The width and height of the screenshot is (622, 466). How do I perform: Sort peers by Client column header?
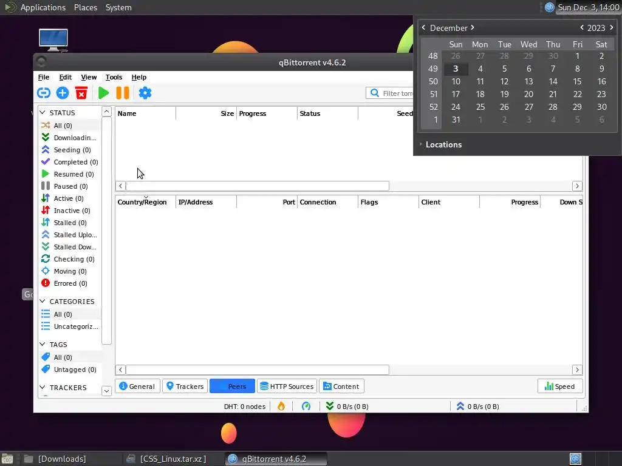(449, 202)
